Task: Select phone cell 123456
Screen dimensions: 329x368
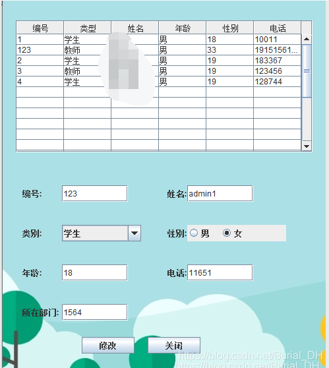Action: (x=278, y=71)
